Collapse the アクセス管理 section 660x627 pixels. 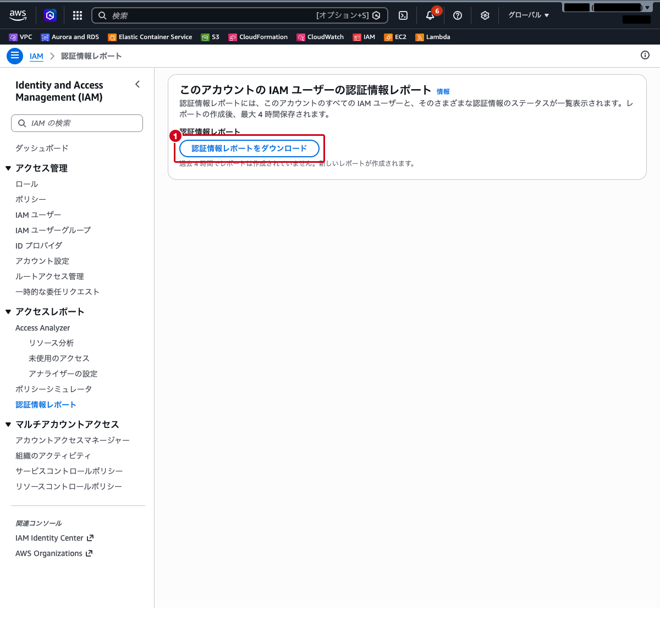point(8,168)
